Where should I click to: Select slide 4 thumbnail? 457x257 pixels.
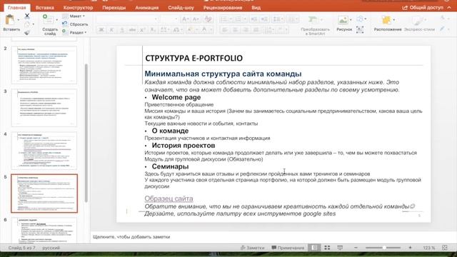point(44,151)
